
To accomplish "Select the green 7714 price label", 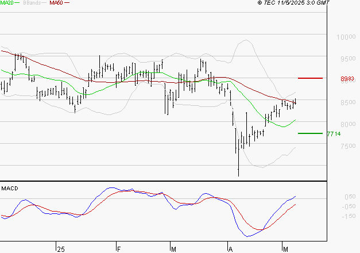I will point(334,133).
